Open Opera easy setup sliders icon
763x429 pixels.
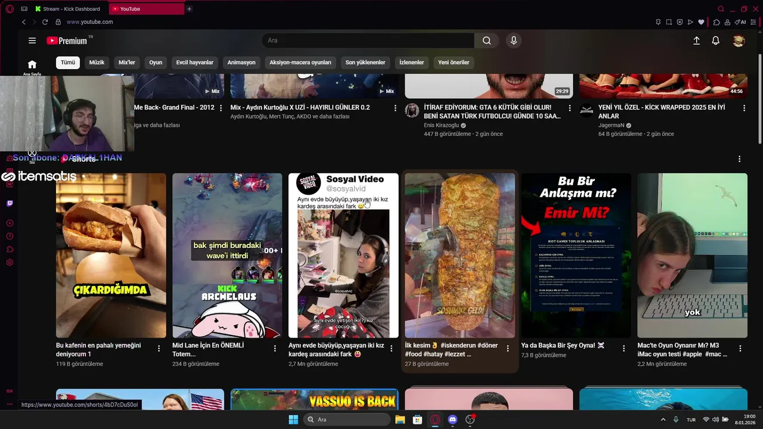tap(753, 22)
